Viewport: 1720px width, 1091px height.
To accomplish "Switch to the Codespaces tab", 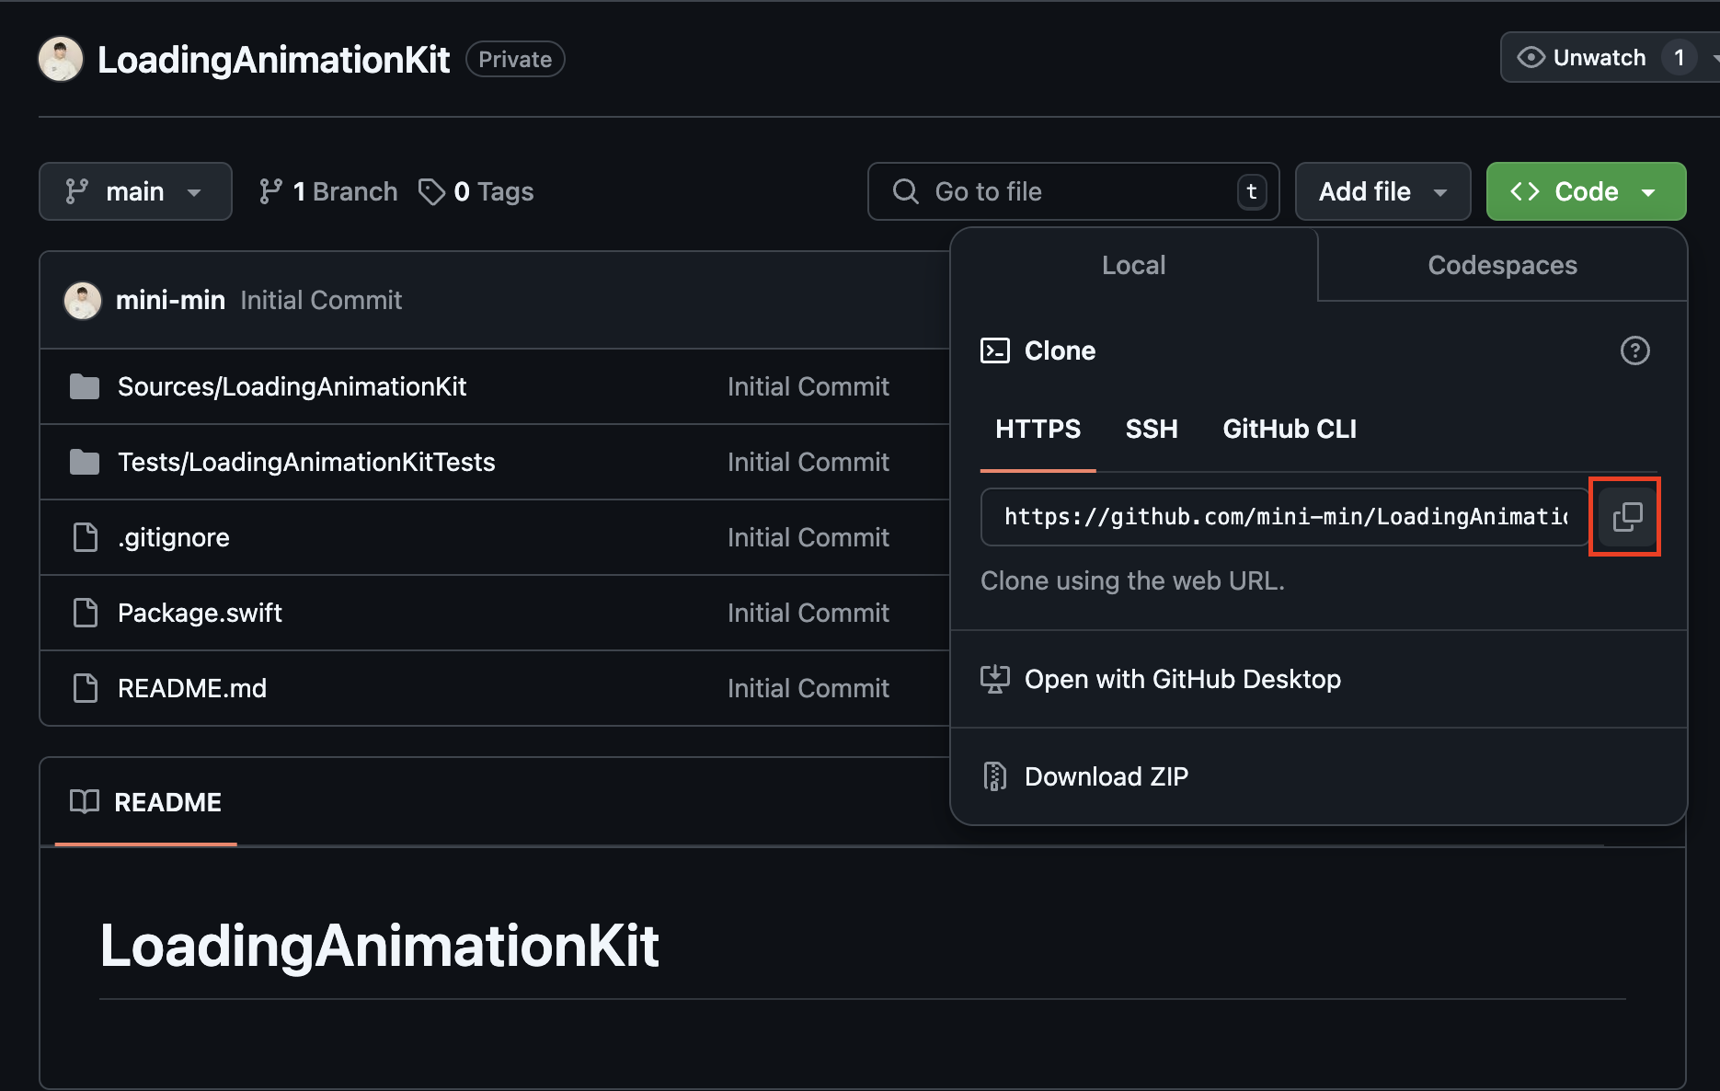I will tap(1503, 265).
